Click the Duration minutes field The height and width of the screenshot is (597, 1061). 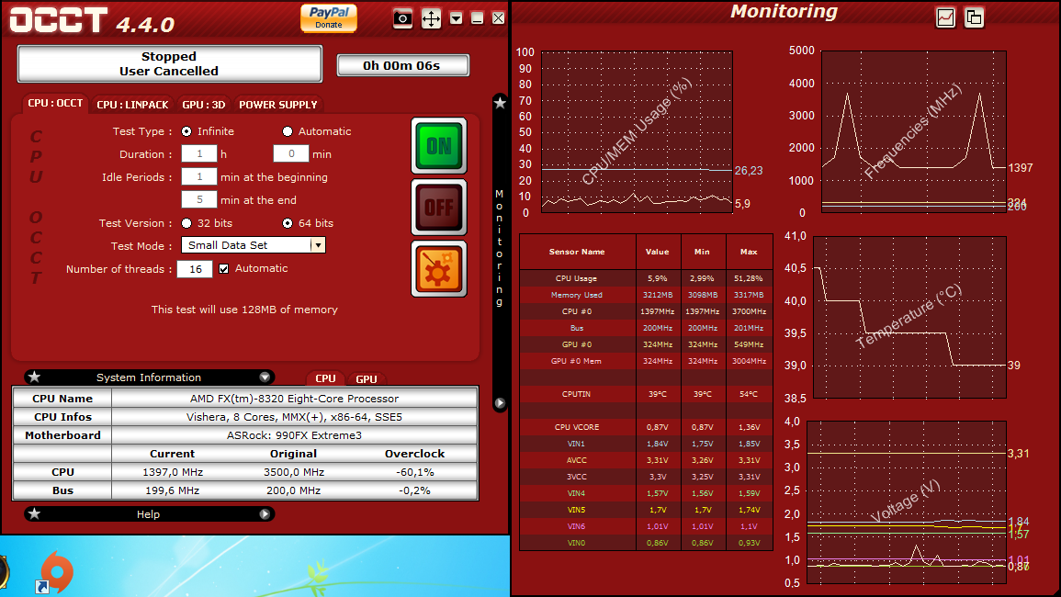tap(291, 154)
